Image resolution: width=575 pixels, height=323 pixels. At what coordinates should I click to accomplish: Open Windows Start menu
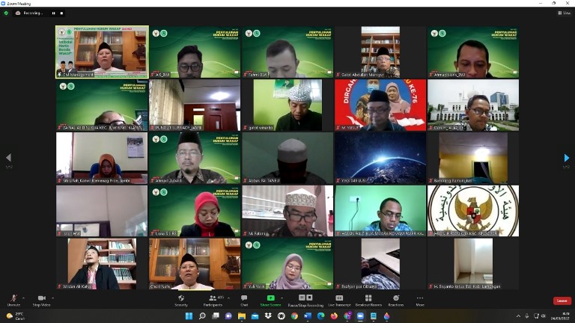click(189, 316)
